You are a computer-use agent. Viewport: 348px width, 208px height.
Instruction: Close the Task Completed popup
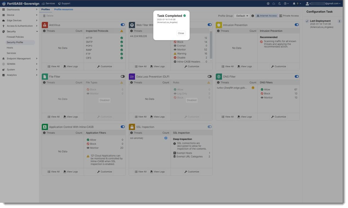pyautogui.click(x=181, y=33)
